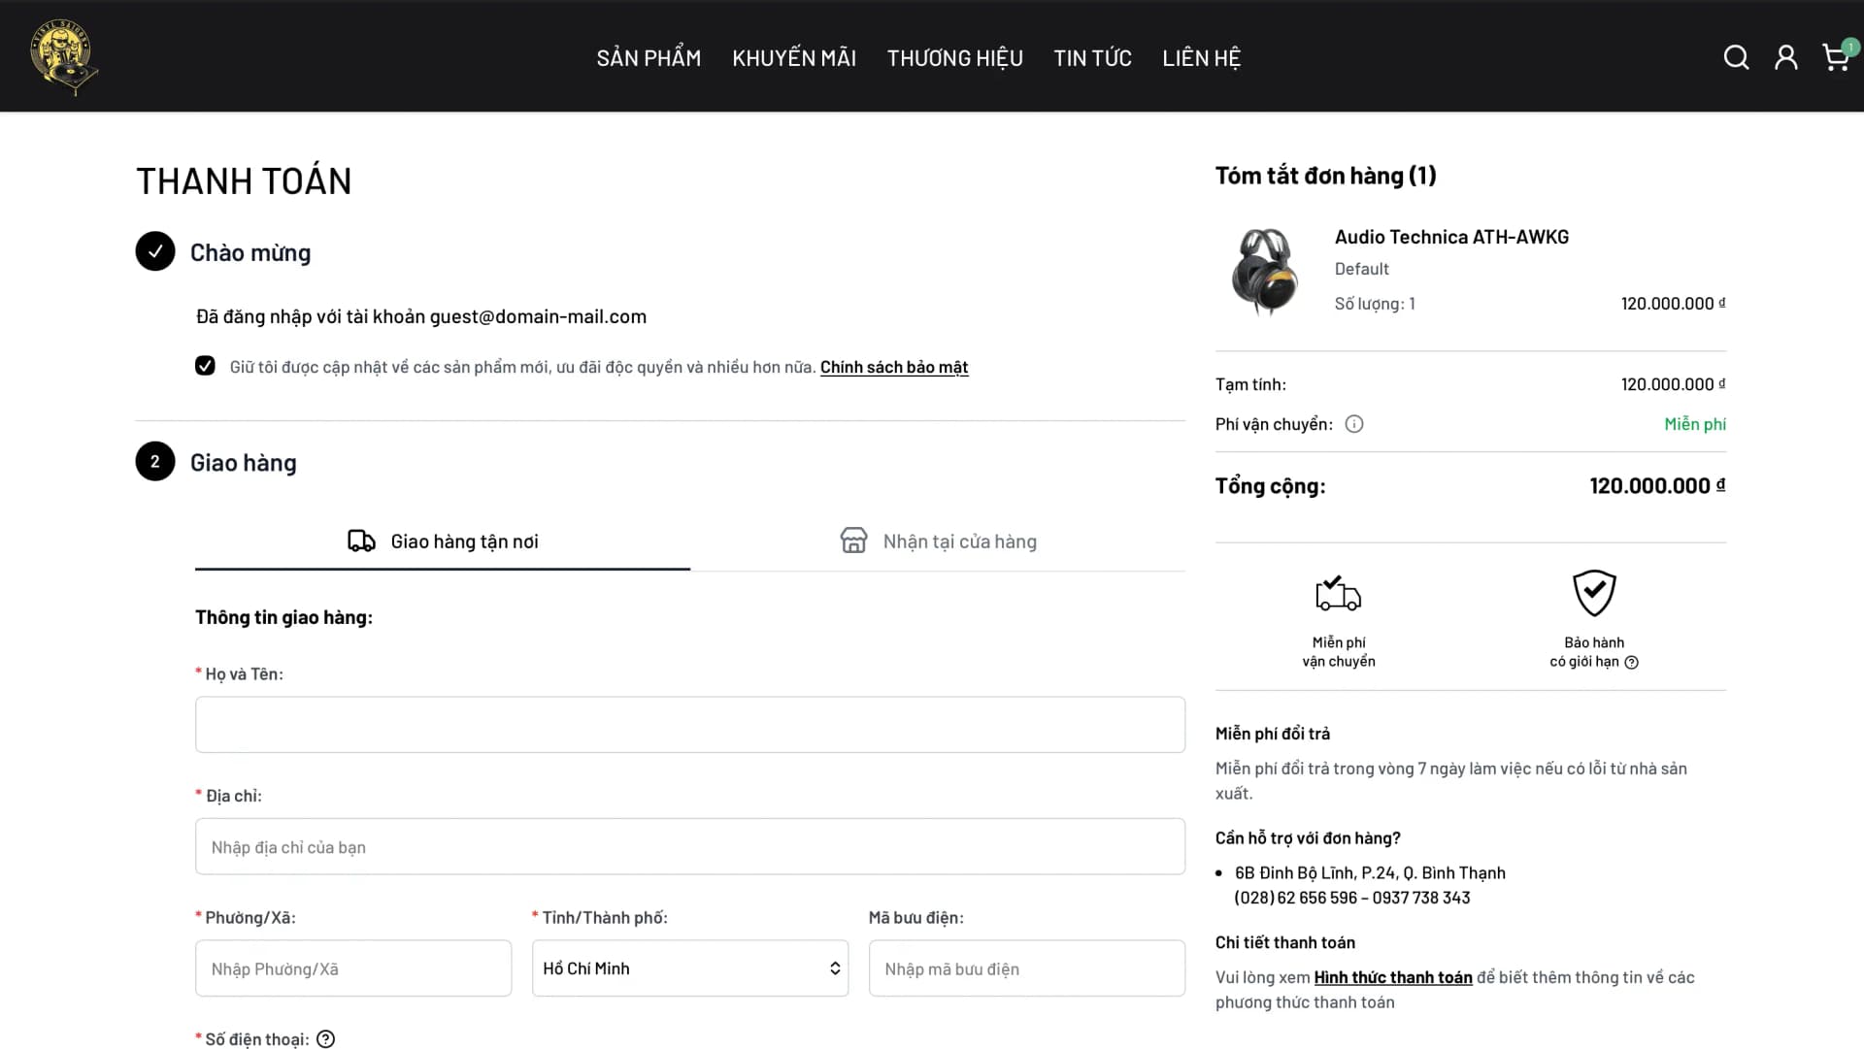The image size is (1864, 1049).
Task: Open the user account icon
Action: 1786,58
